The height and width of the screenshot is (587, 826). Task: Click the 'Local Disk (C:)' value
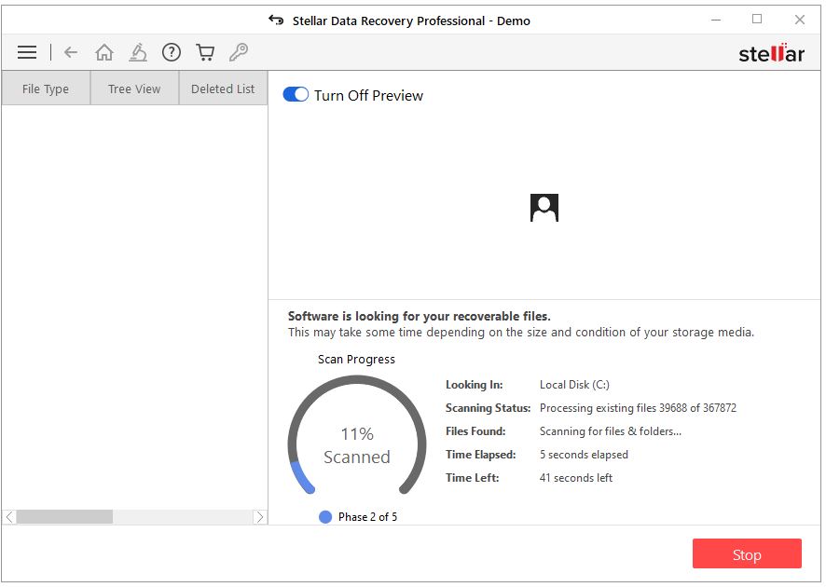click(x=574, y=384)
